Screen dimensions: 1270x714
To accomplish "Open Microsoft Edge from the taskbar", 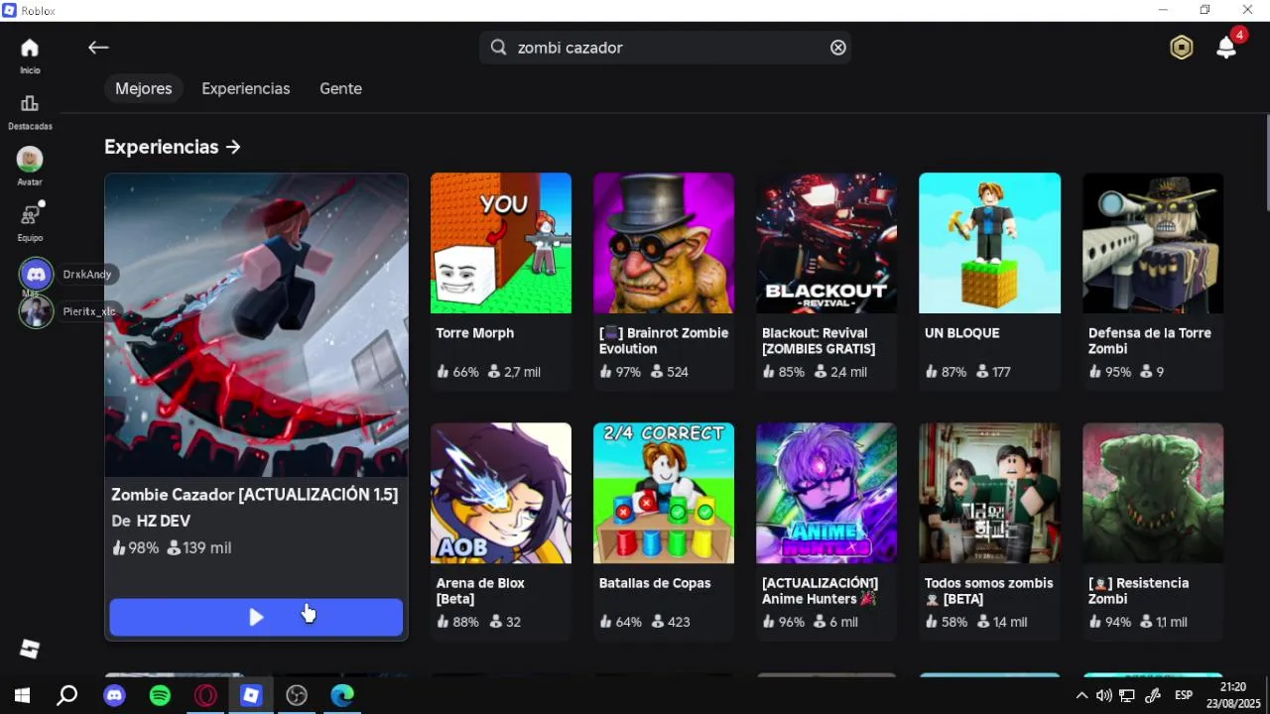I will point(342,696).
